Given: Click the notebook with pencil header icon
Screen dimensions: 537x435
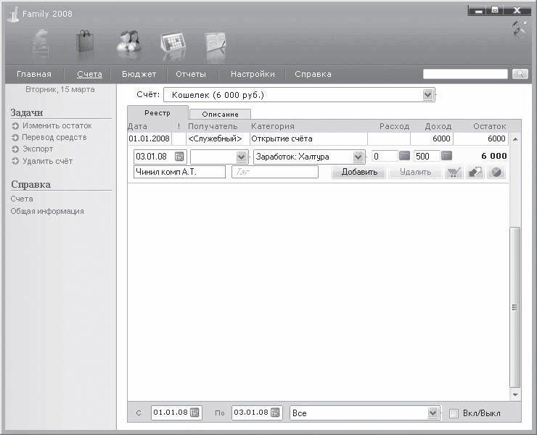Looking at the screenshot, I should (216, 45).
